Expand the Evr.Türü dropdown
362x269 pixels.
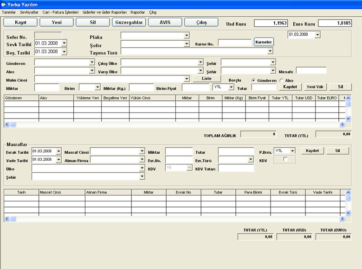tap(251, 159)
